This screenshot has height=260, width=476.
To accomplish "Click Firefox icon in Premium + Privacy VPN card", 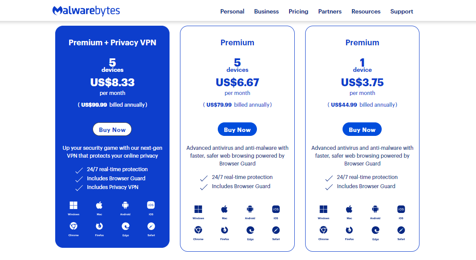I will click(99, 226).
